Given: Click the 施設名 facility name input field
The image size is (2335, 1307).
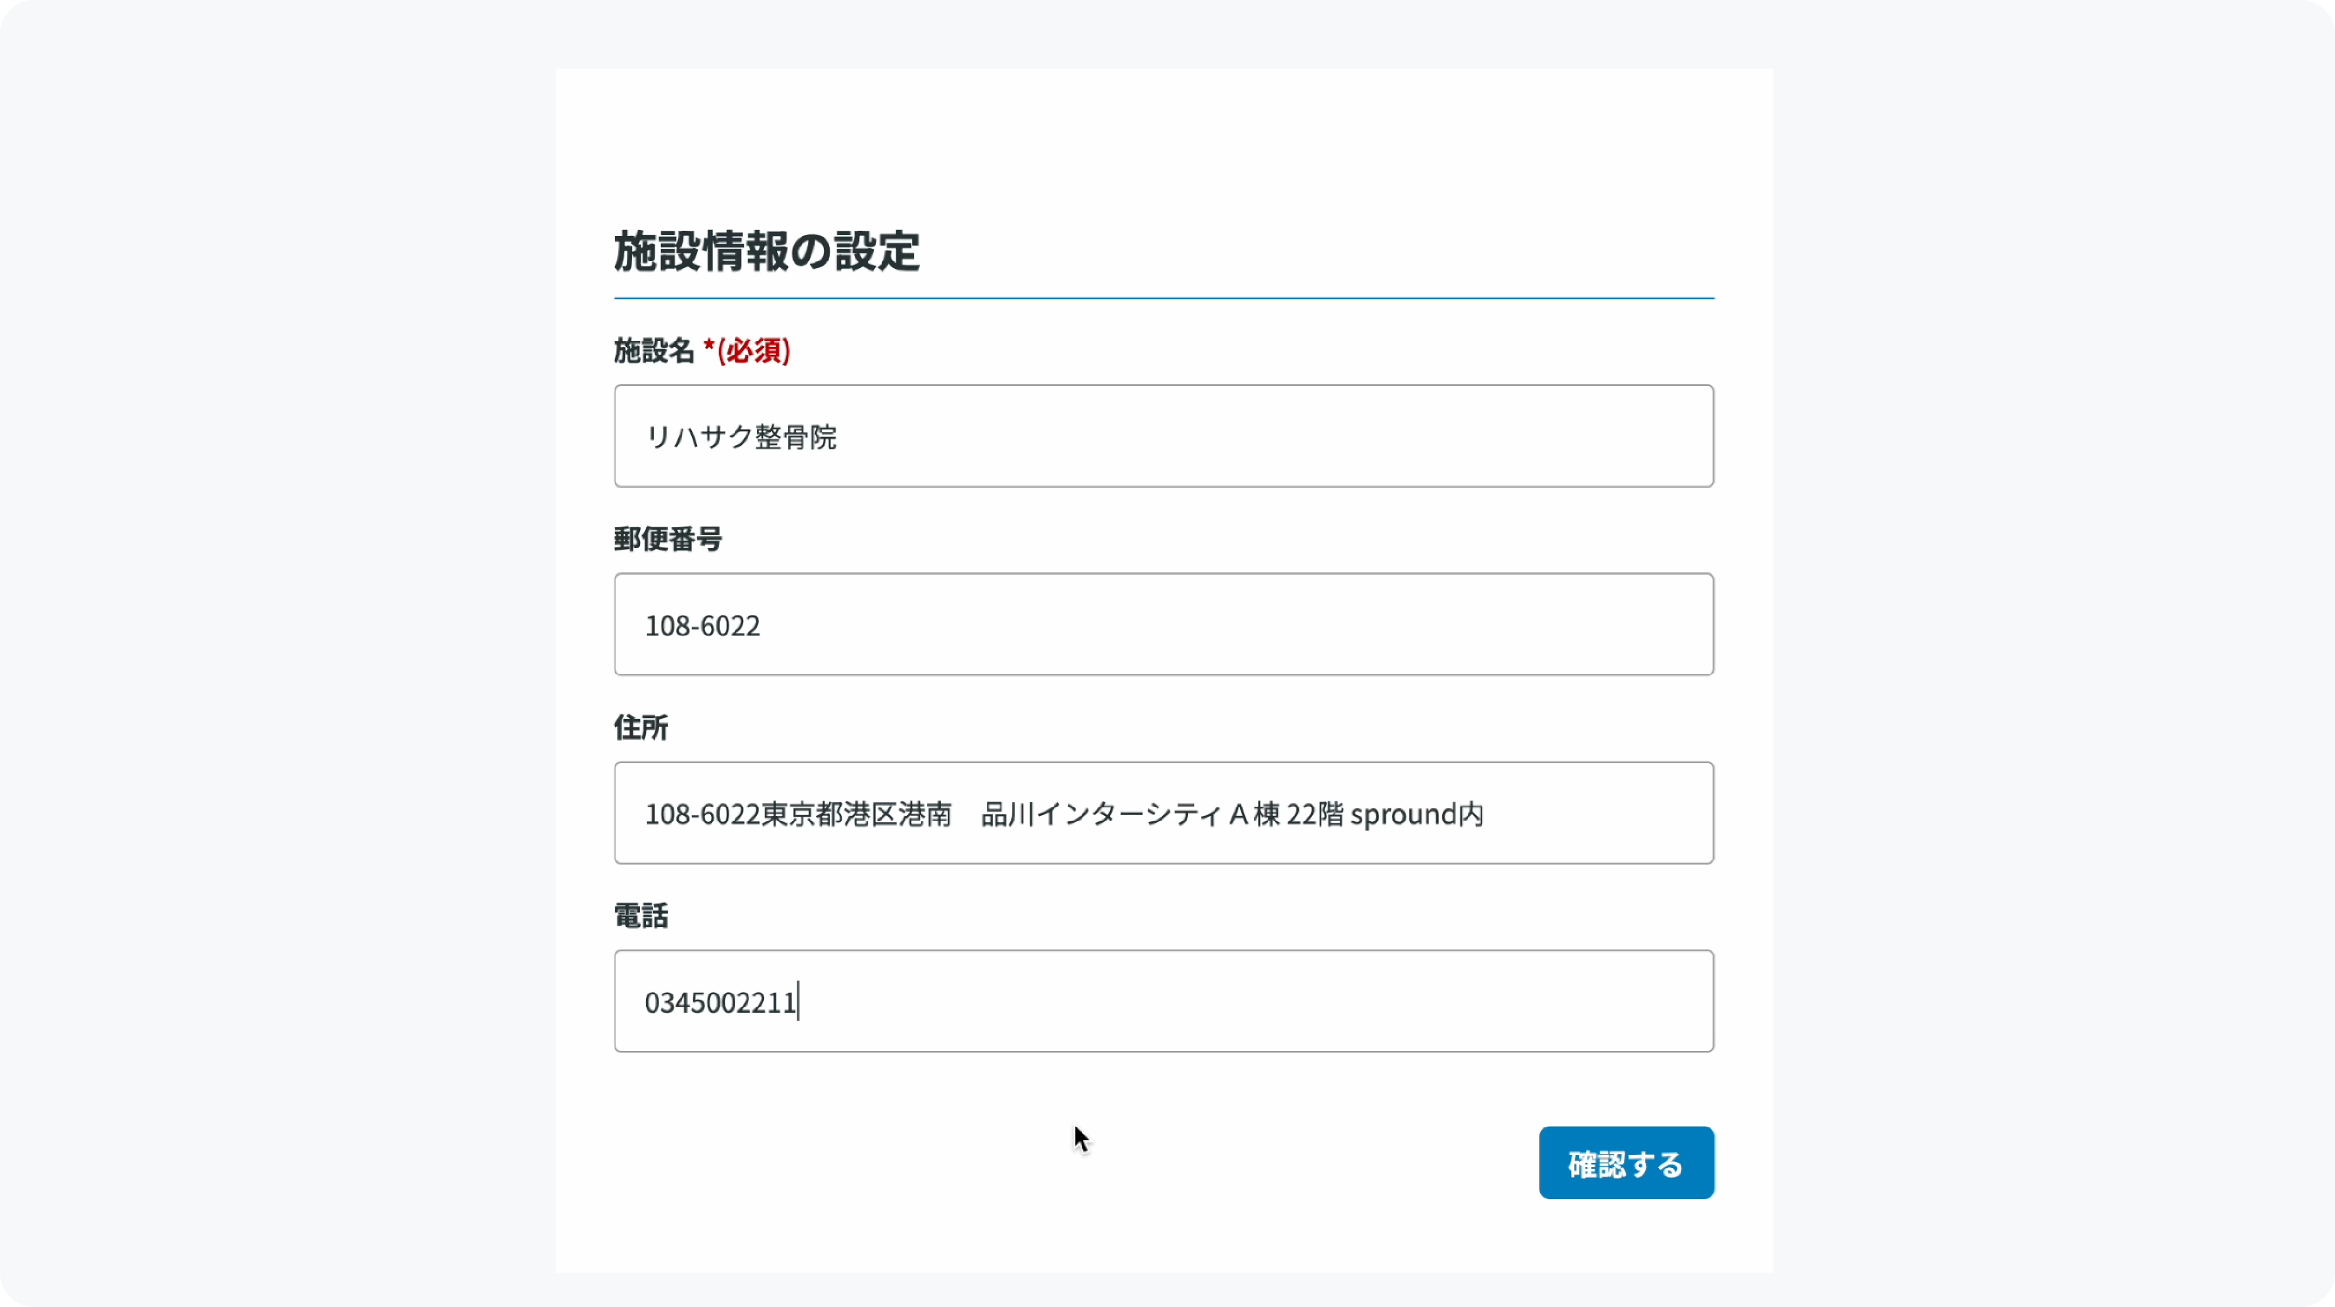Looking at the screenshot, I should (1163, 436).
